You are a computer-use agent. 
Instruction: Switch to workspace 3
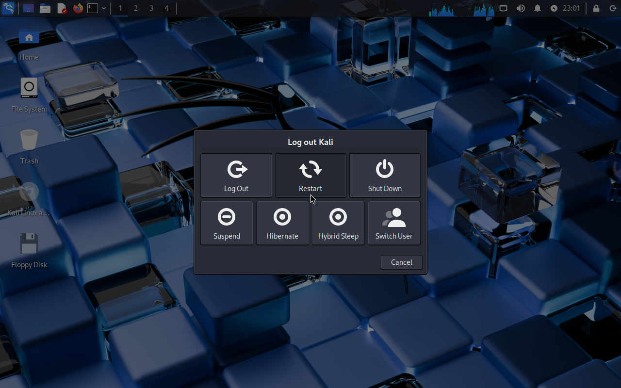[151, 8]
